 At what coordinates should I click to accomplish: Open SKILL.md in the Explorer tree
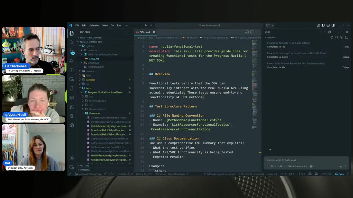pyautogui.click(x=94, y=59)
